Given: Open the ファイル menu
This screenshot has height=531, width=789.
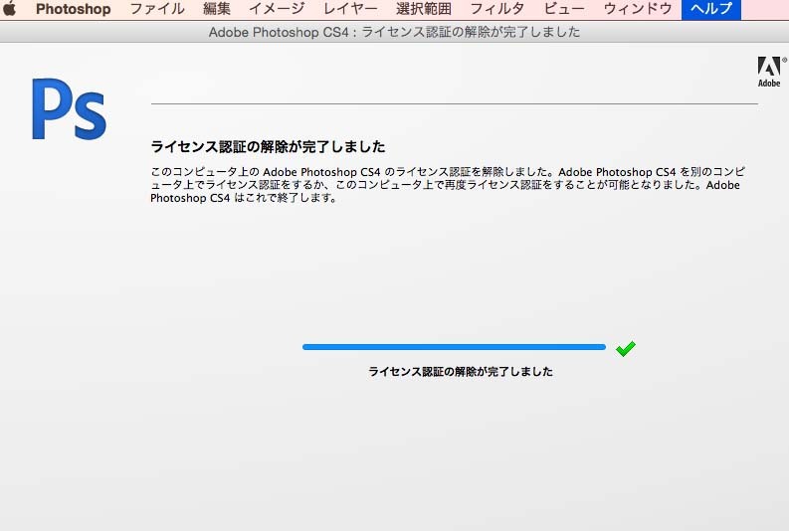Looking at the screenshot, I should pyautogui.click(x=157, y=9).
